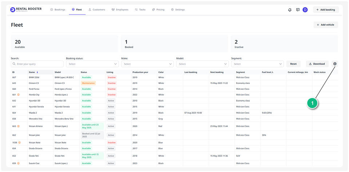Open the Model filter dropdown

tap(202, 64)
